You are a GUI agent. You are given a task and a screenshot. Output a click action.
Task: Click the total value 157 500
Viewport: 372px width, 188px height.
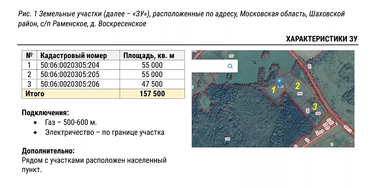(152, 94)
